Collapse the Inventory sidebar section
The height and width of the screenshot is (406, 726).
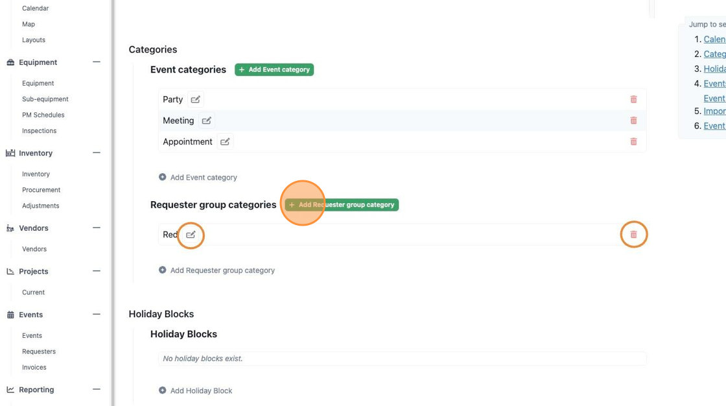pyautogui.click(x=97, y=153)
